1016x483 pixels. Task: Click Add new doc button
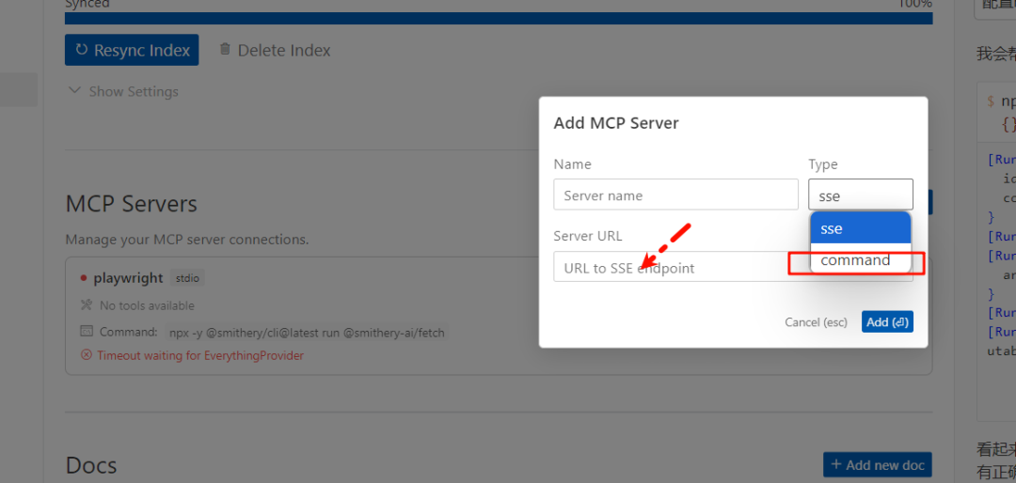[x=878, y=465]
